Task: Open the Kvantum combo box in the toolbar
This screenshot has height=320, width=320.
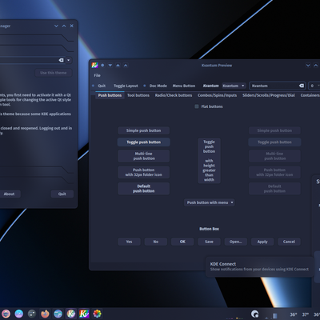Action: (x=234, y=86)
